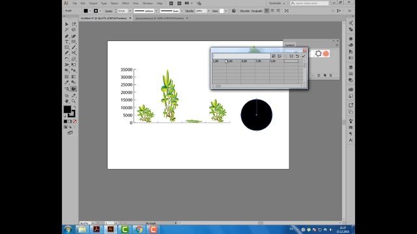Viewport: 417px width, 234px height.
Task: Click Transpose row/column icon in graph data window
Action: point(280,56)
